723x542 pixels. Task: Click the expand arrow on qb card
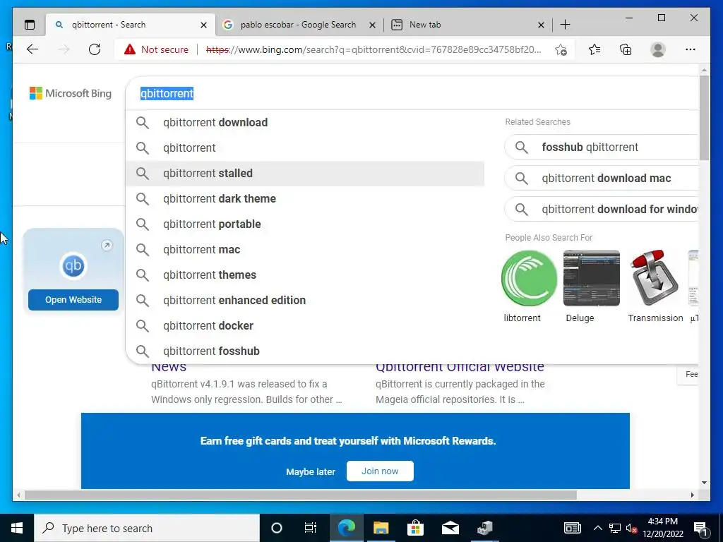tap(107, 245)
